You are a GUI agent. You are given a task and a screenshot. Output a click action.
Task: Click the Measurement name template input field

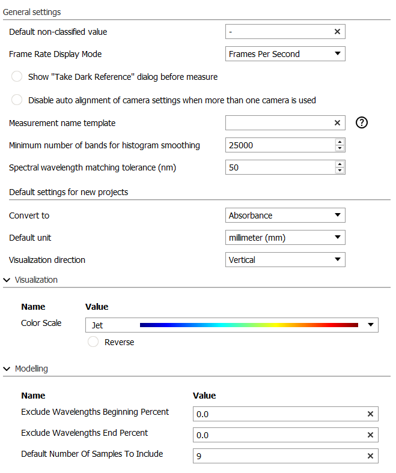coord(279,123)
